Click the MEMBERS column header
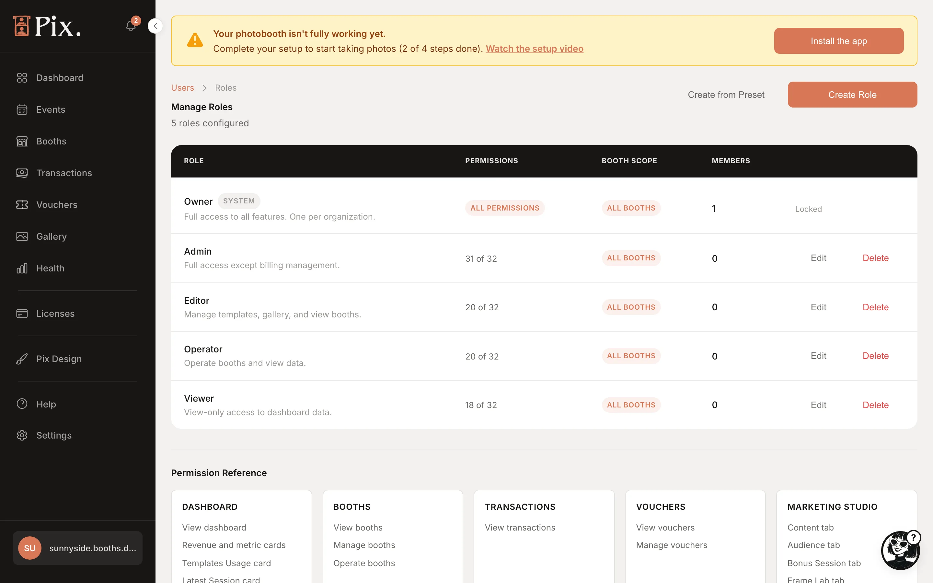Image resolution: width=933 pixels, height=583 pixels. pyautogui.click(x=731, y=161)
